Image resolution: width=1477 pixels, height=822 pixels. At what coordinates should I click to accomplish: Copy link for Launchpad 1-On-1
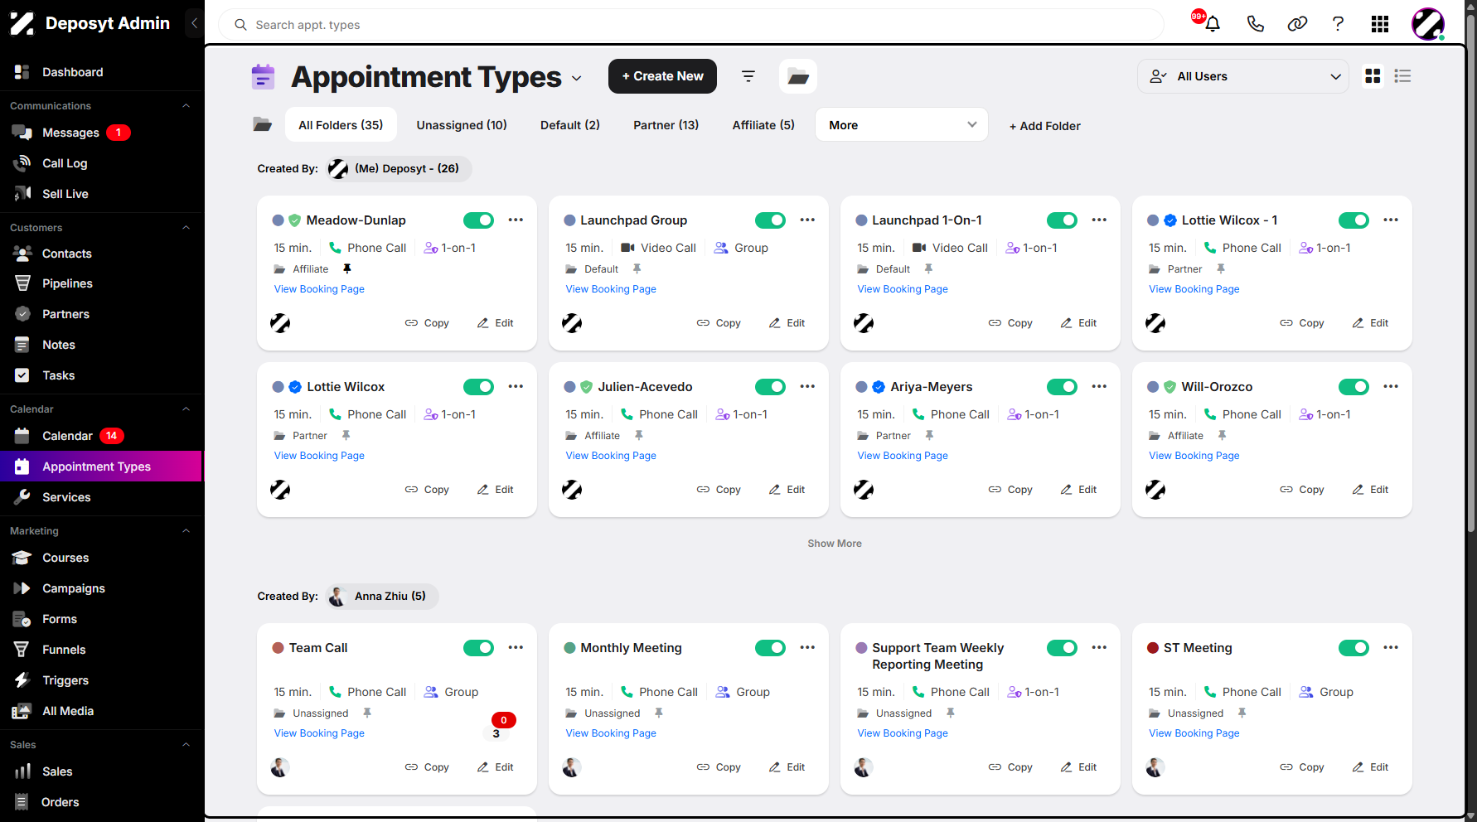(1010, 323)
